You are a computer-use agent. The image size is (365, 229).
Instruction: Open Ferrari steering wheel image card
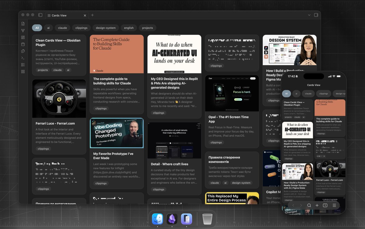pos(59,99)
